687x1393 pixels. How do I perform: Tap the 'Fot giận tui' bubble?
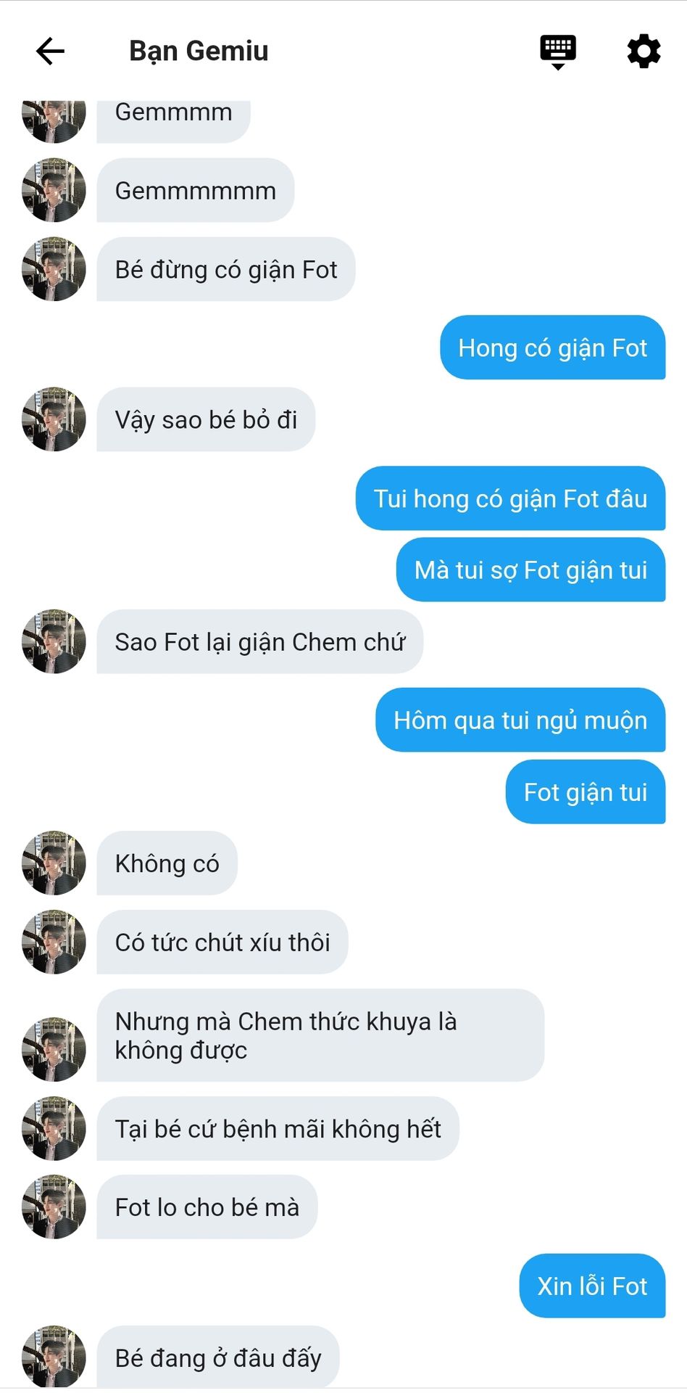(x=586, y=792)
